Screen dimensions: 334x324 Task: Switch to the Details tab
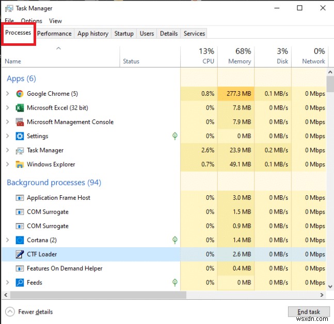pyautogui.click(x=169, y=33)
